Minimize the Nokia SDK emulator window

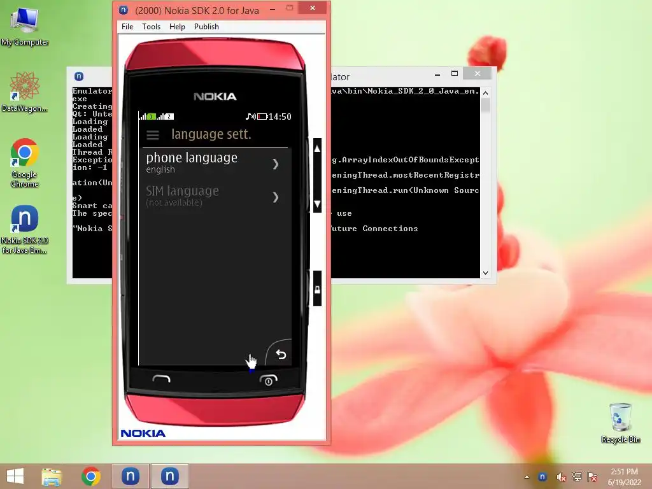(273, 9)
